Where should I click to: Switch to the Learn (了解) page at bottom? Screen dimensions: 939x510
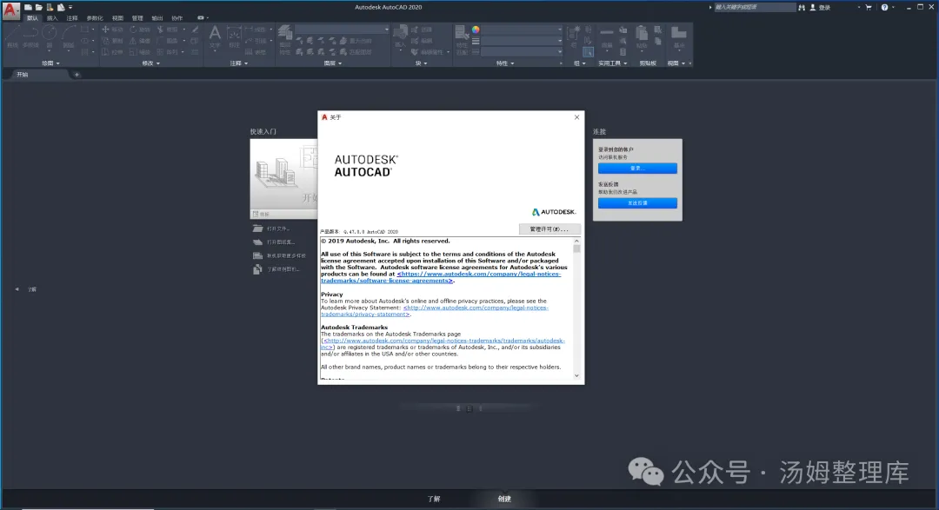pos(434,499)
